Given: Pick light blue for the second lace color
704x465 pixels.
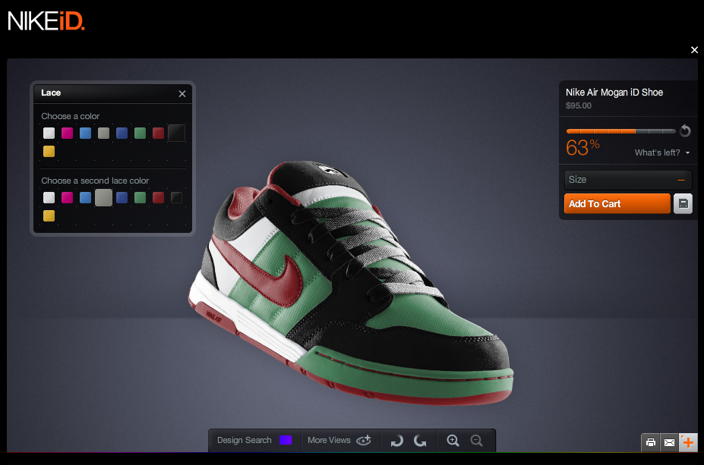Looking at the screenshot, I should (85, 198).
